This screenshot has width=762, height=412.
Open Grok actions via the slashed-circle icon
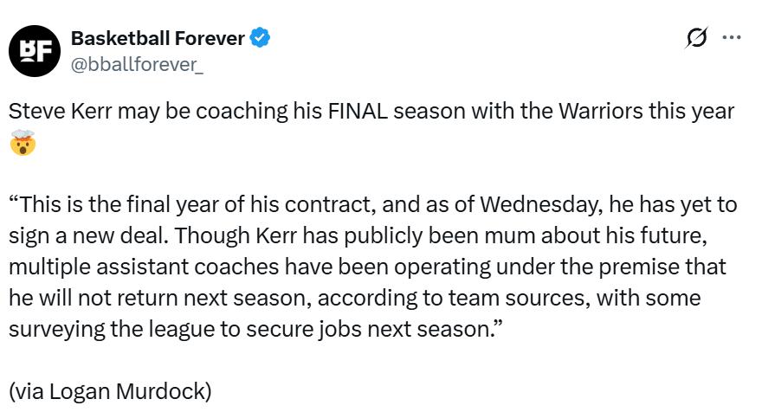click(695, 38)
